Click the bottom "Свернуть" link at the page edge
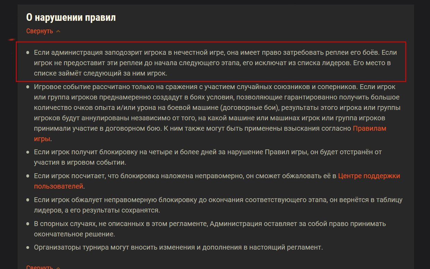The image size is (430, 269). 39,267
